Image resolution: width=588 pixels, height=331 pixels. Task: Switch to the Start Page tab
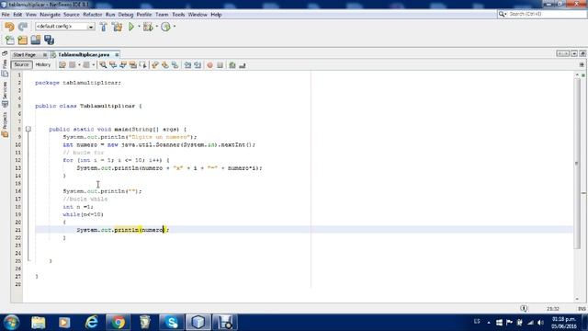(25, 55)
